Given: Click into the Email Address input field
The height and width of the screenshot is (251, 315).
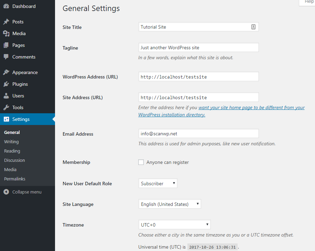Looking at the screenshot, I should click(x=199, y=134).
